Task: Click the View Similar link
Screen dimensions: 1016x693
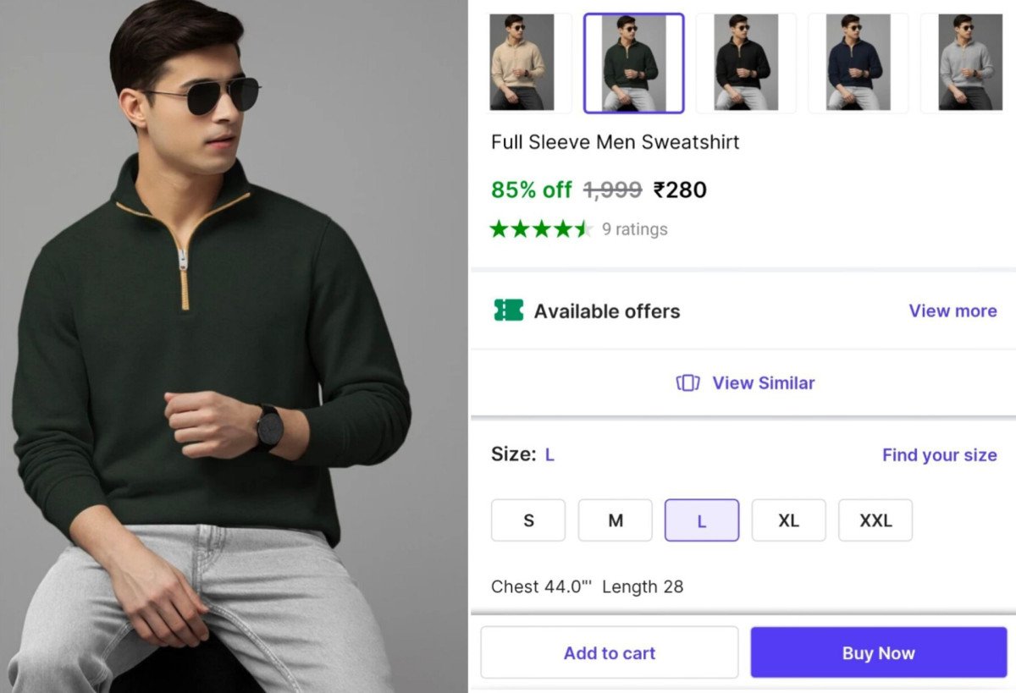Action: pyautogui.click(x=763, y=383)
